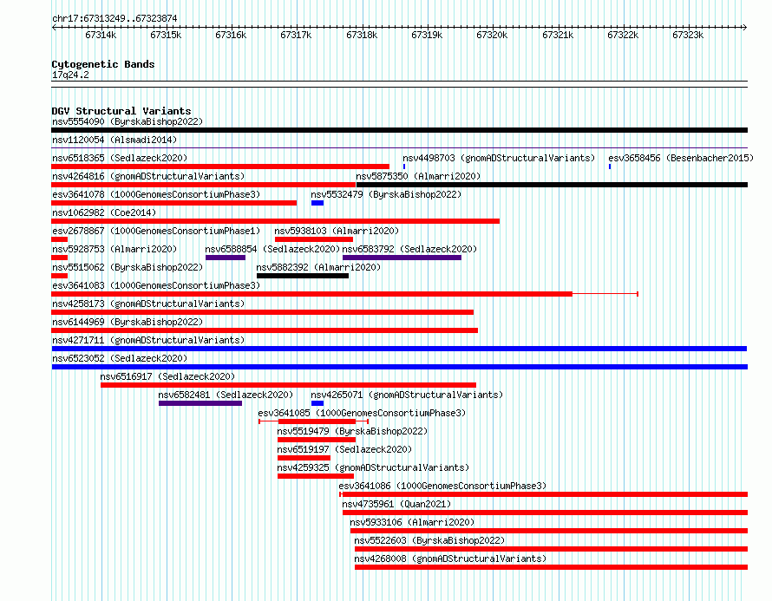
Task: Select the red nsv6144969 variant bar
Action: click(265, 330)
